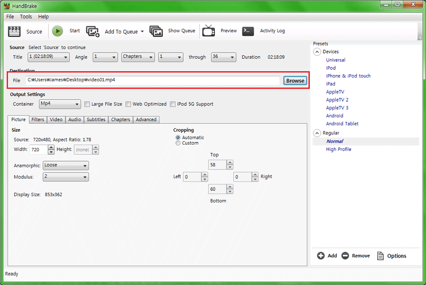
Task: Open the end chapter dropdown showing 36
Action: pos(223,57)
